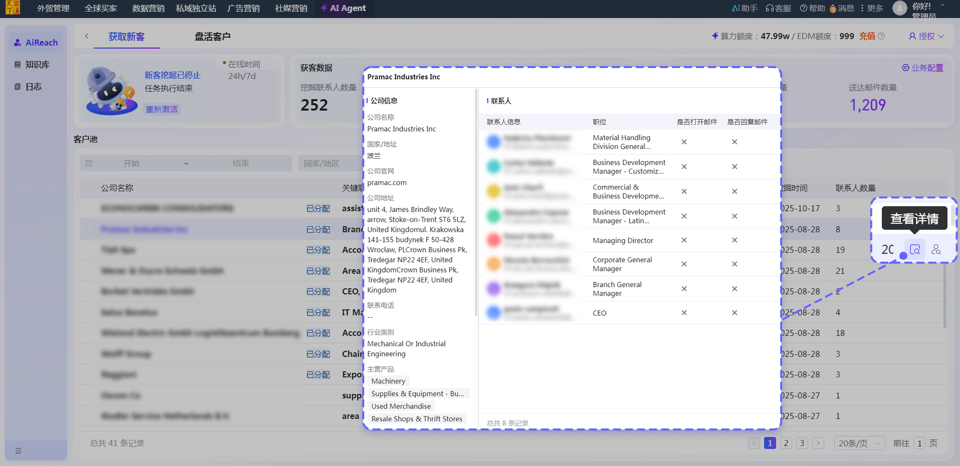Click the help icon beside 充值
This screenshot has width=960, height=466.
click(882, 36)
